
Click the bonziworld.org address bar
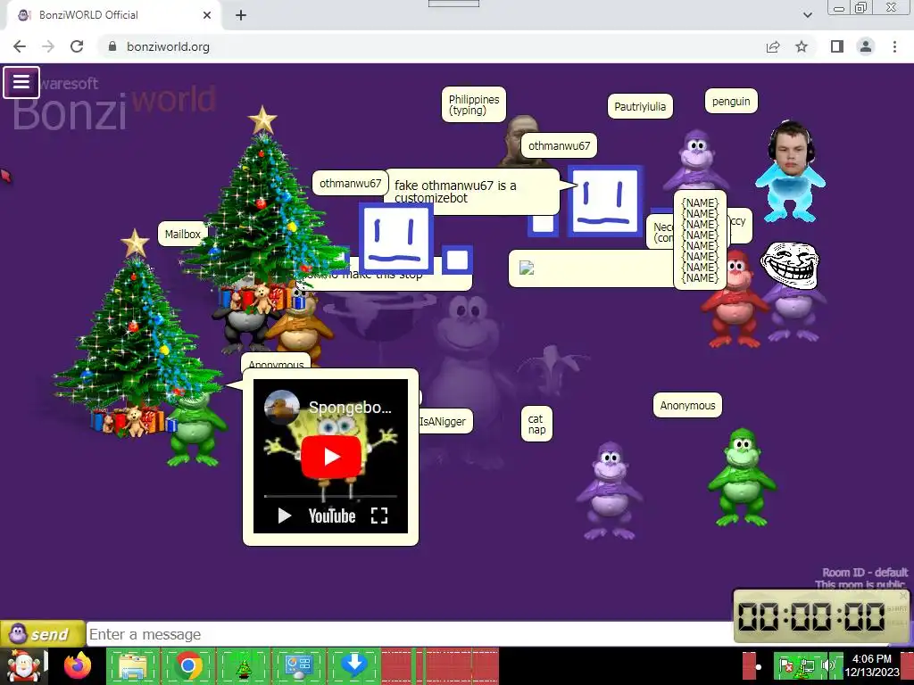[431, 46]
